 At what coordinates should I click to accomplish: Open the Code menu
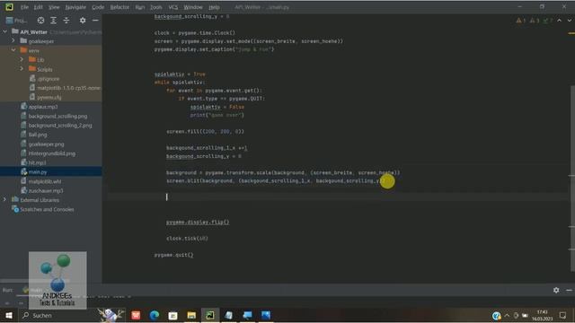(x=98, y=7)
